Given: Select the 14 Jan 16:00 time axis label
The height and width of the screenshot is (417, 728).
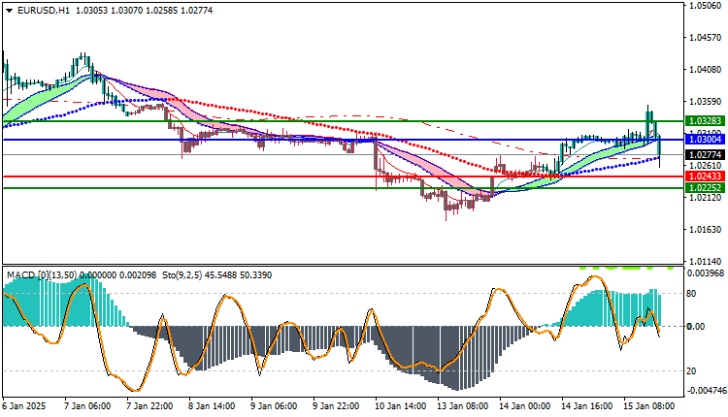Looking at the screenshot, I should 586,406.
